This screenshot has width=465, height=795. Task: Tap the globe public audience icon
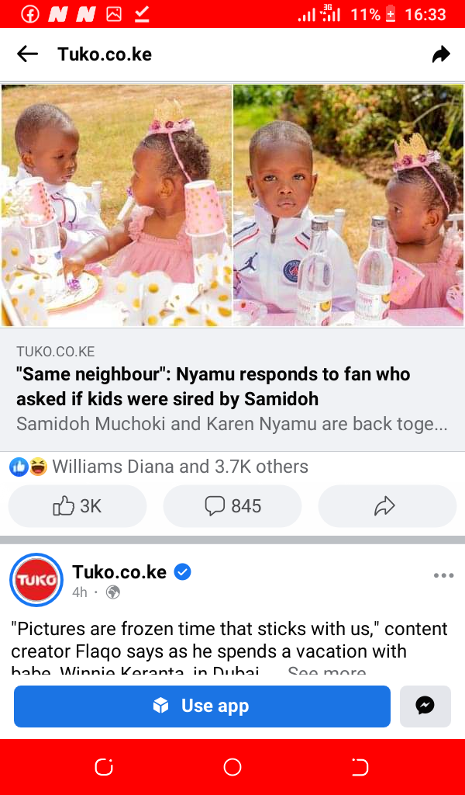click(x=113, y=592)
